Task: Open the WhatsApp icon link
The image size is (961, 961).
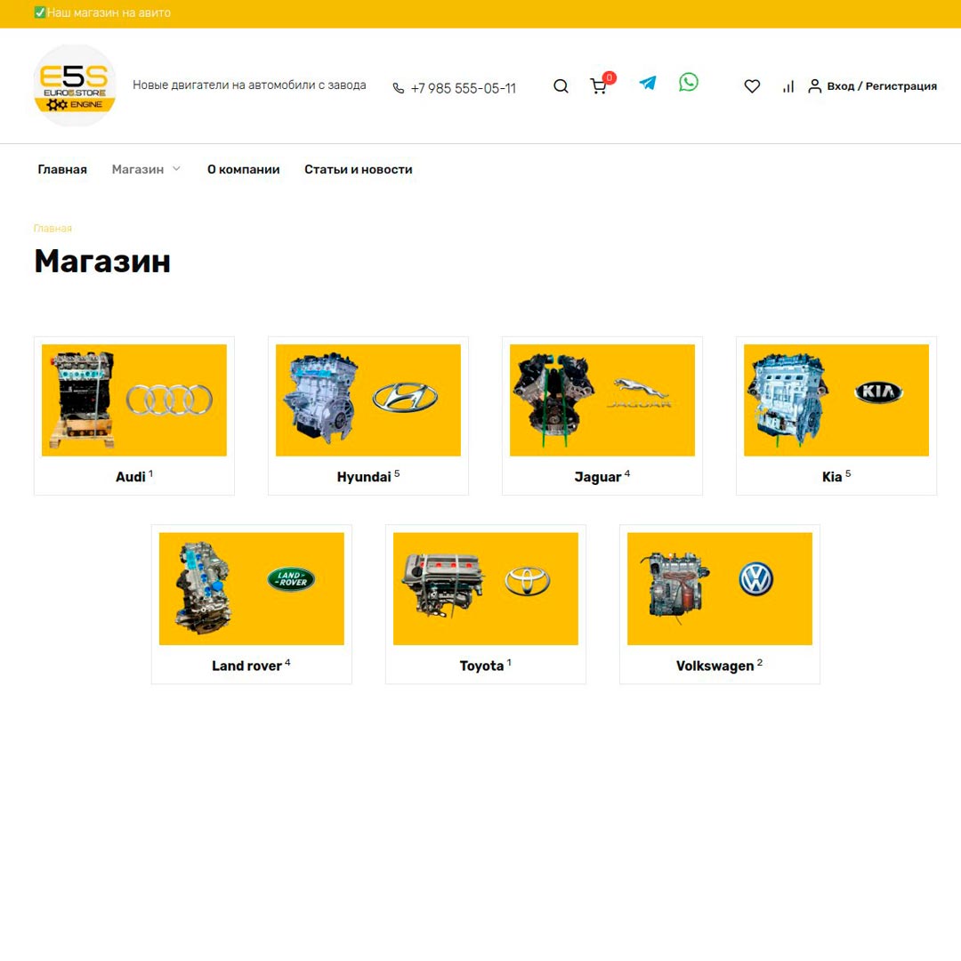Action: [688, 82]
